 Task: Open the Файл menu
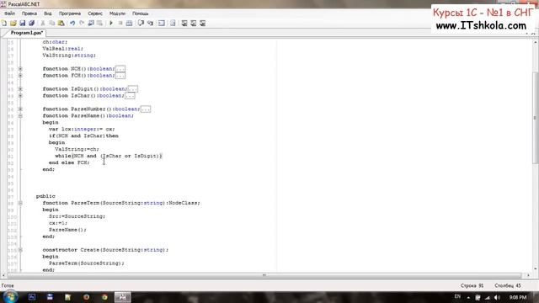point(9,13)
